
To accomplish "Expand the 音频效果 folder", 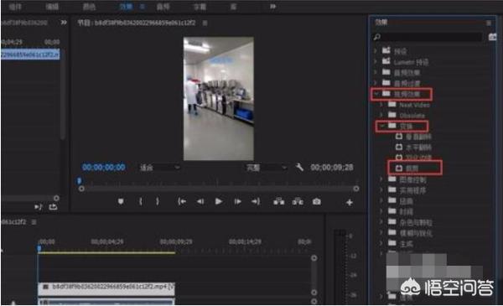I will click(376, 72).
